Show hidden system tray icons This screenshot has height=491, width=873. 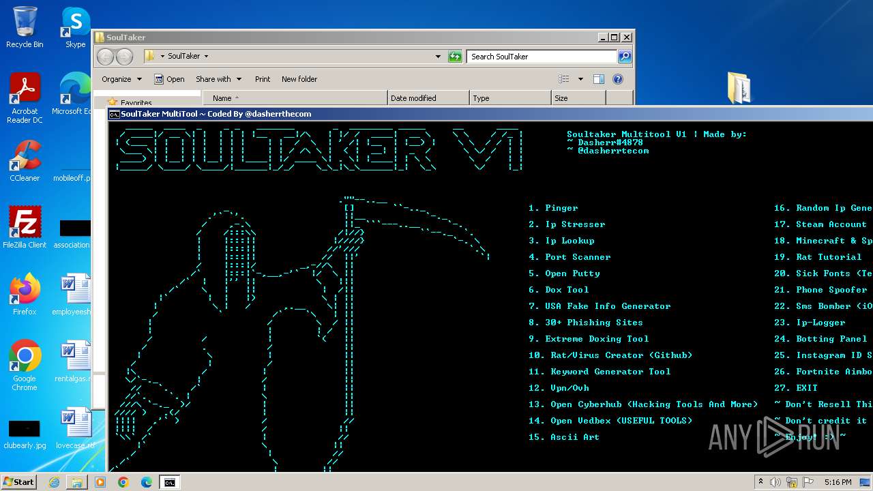tap(760, 482)
